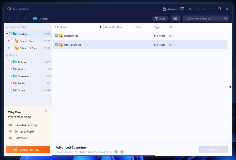Screen dimensions: 236x160
Task: Open the feedback chat icon in title bar
Action: click(182, 9)
